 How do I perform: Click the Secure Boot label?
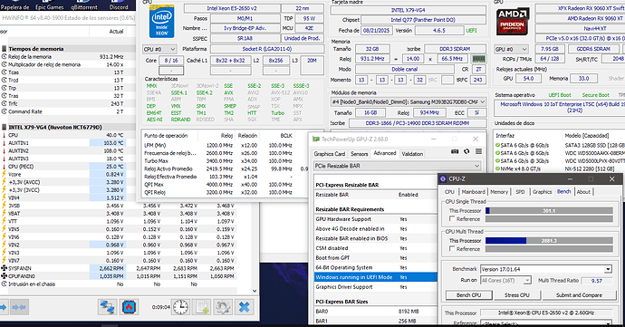pyautogui.click(x=595, y=95)
